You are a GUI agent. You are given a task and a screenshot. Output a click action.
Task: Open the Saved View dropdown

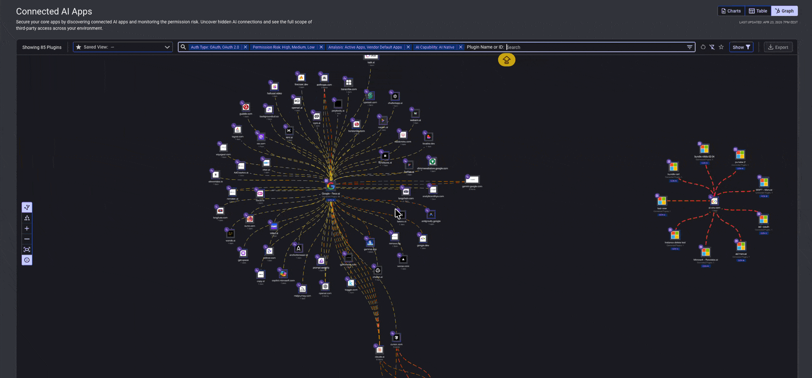[123, 47]
